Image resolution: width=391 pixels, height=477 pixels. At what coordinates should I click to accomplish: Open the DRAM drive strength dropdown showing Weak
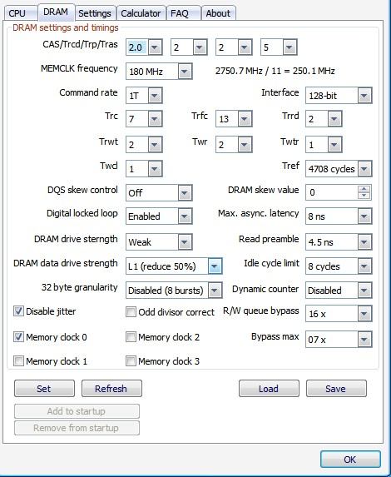pyautogui.click(x=159, y=242)
